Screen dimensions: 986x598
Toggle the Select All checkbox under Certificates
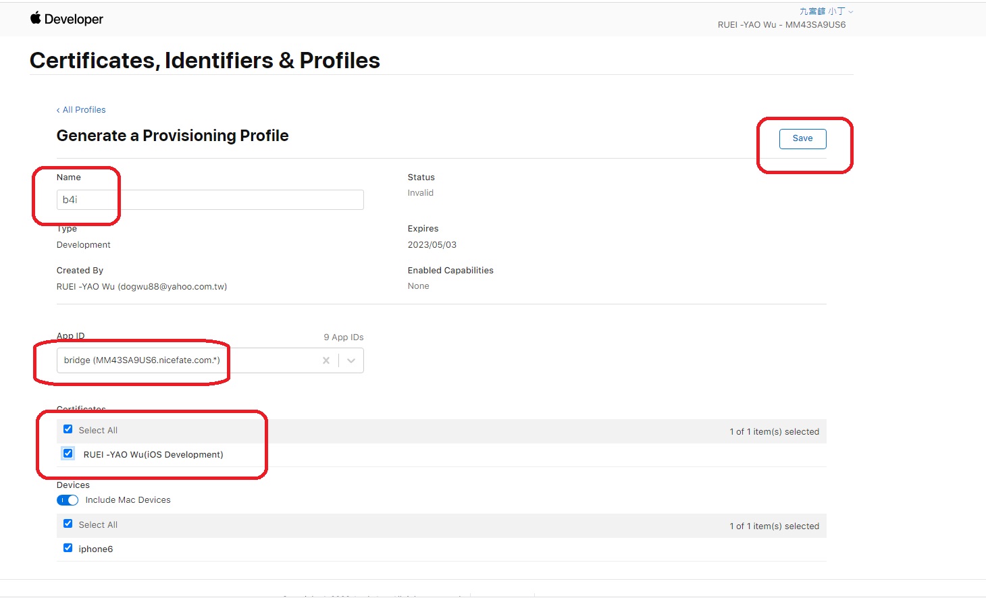pyautogui.click(x=68, y=429)
